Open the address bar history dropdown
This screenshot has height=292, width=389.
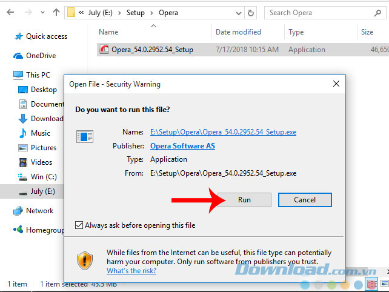(x=238, y=13)
